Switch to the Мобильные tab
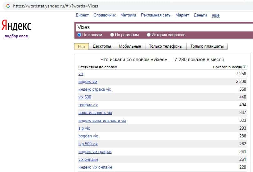The image size is (253, 172). pos(130,46)
